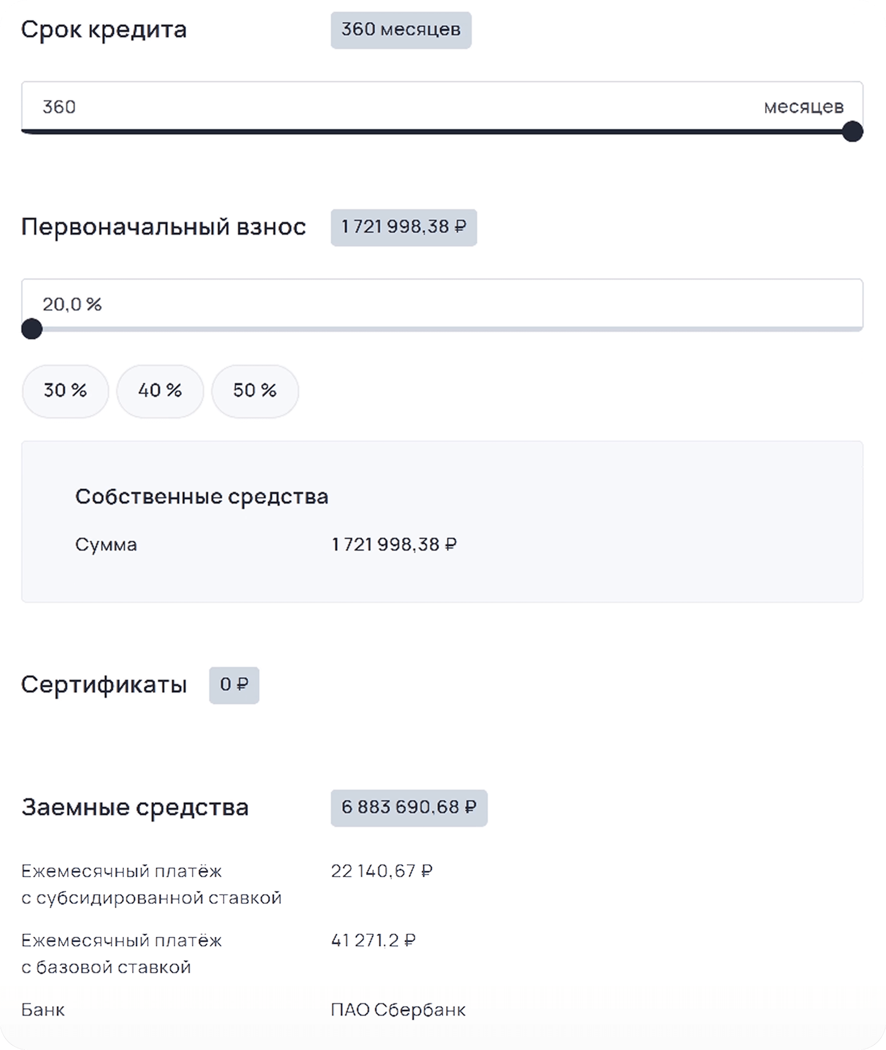Click the loan term slider handle

coord(852,131)
